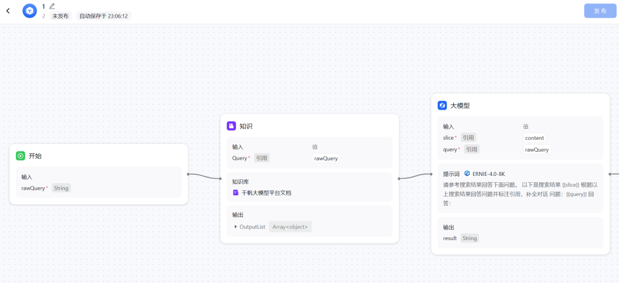619x283 pixels.
Task: Click the ERNIE-4.0-8K model icon
Action: coord(467,173)
